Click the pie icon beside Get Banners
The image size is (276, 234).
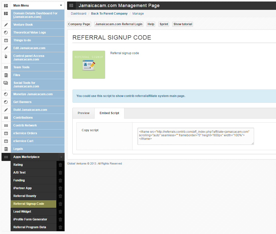[6, 102]
